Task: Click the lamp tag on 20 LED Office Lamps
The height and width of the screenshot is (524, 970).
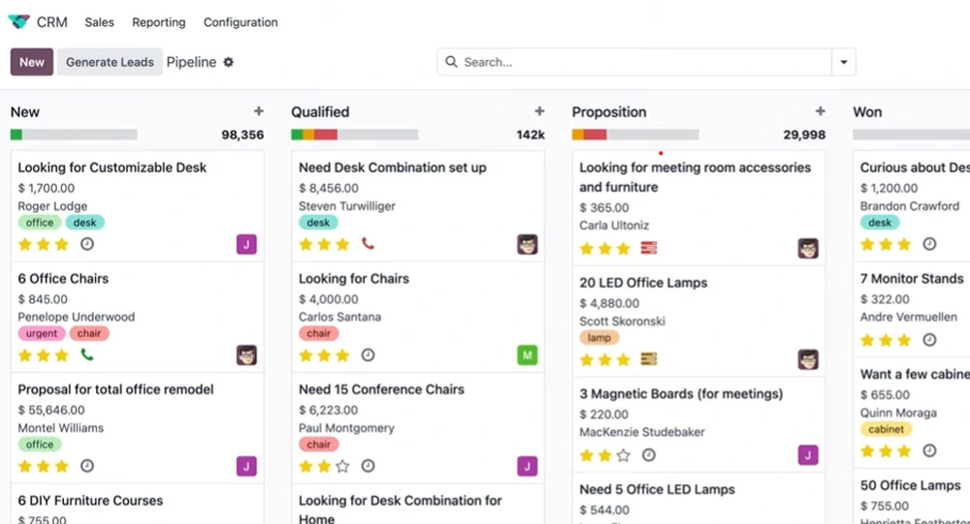Action: pos(598,337)
